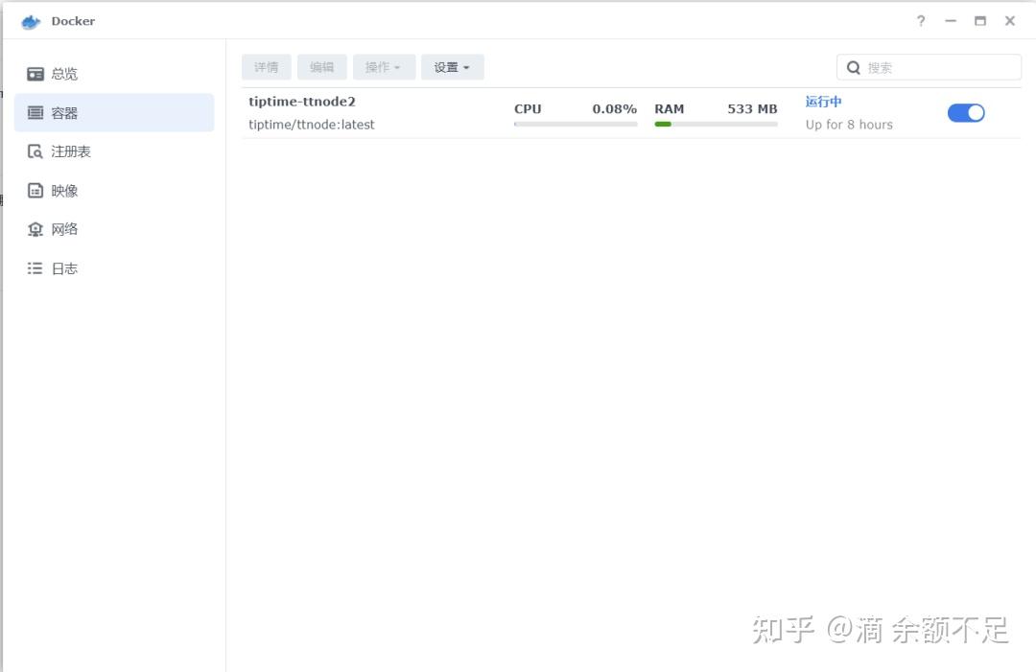Open the 操作 (Action) dropdown
1036x672 pixels.
click(384, 67)
